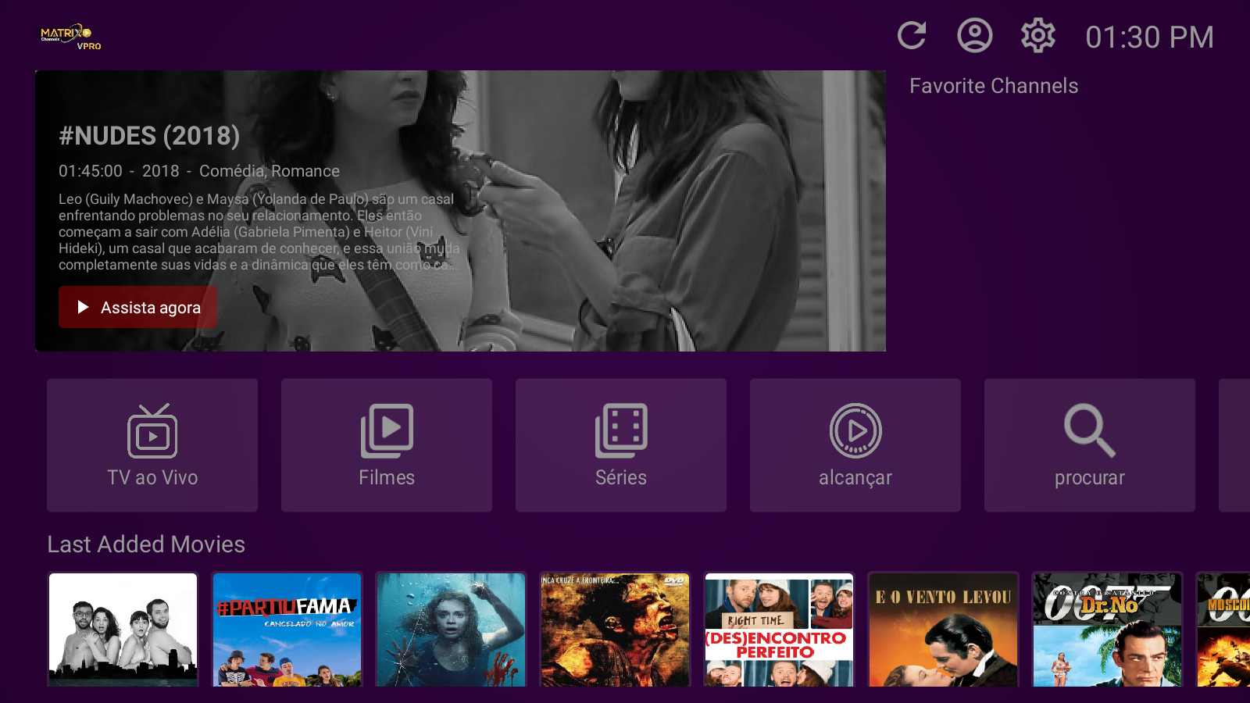Click the Favorite Channels heading
The width and height of the screenshot is (1250, 703).
click(993, 86)
